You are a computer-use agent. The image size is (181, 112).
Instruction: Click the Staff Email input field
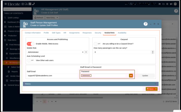pos(53,76)
